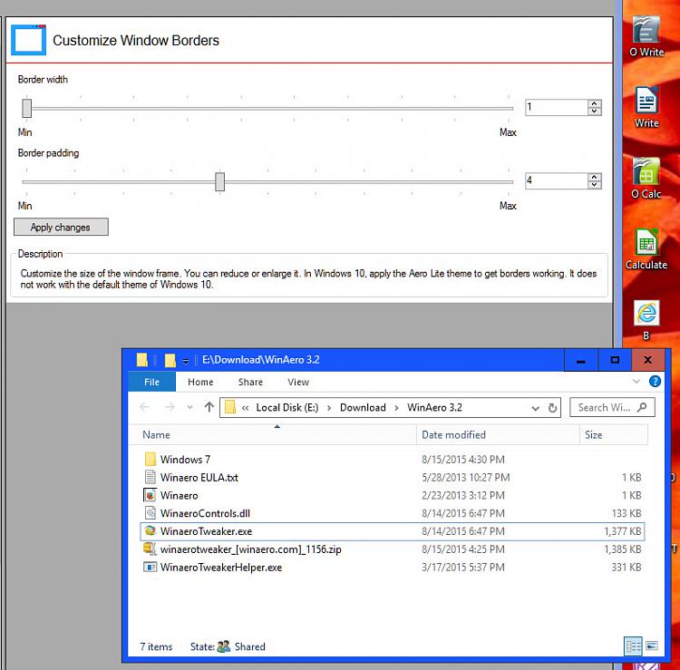Go back in Explorer navigation

coord(144,407)
